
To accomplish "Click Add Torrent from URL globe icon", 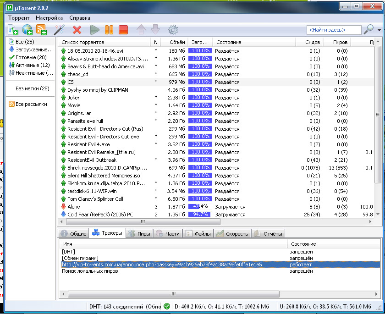I will click(27, 30).
